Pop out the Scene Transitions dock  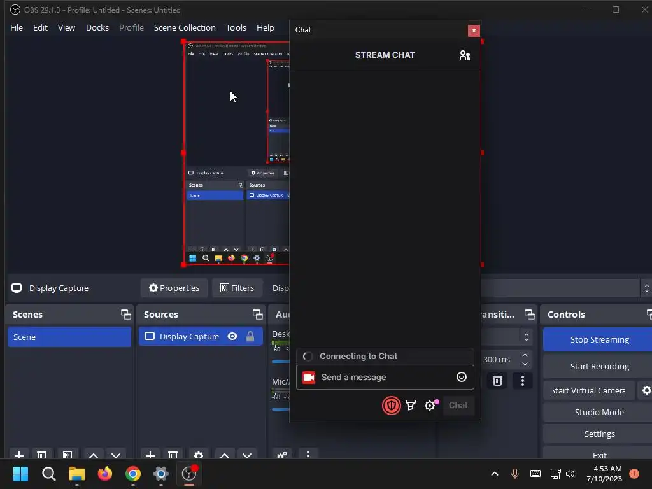(529, 315)
